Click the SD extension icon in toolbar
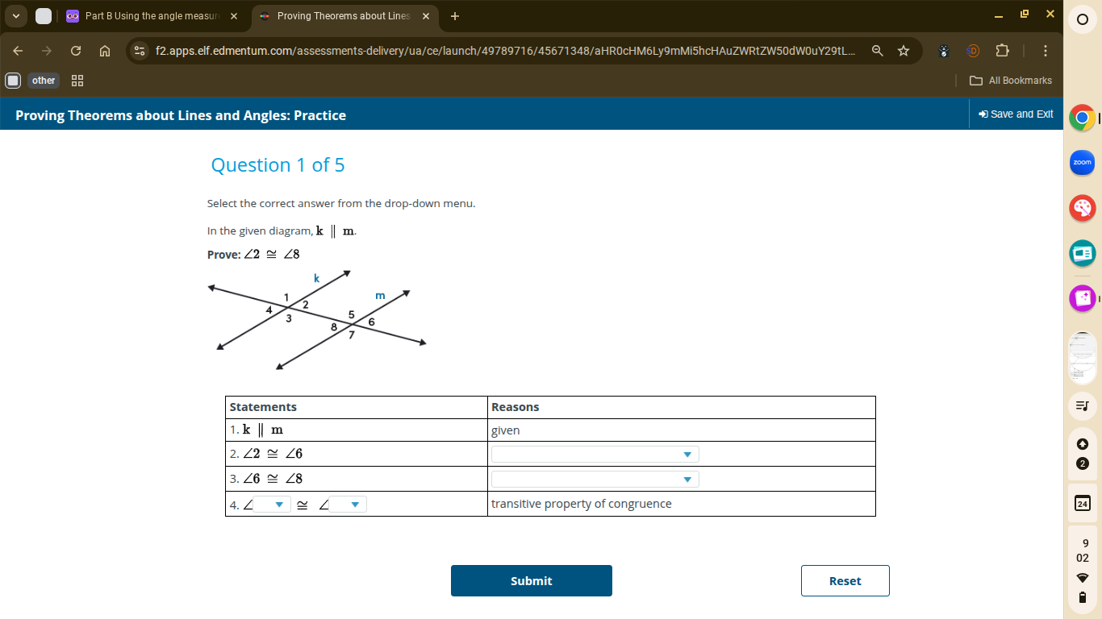This screenshot has width=1102, height=619. 972,50
